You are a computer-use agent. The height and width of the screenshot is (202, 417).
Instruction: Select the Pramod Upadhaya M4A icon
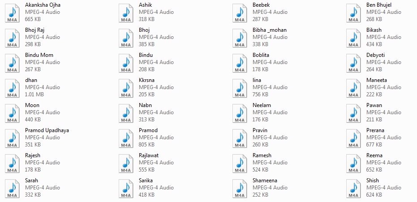tap(12, 138)
